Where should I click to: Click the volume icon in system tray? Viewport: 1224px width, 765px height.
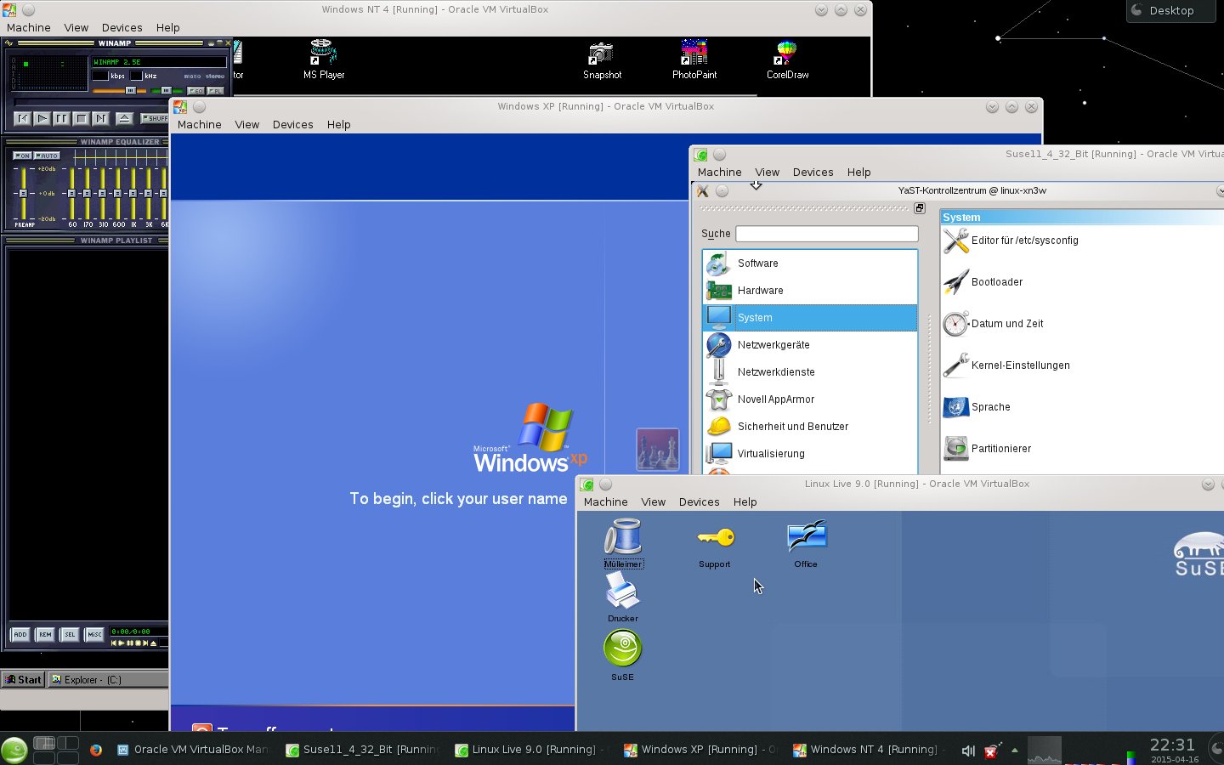click(968, 751)
